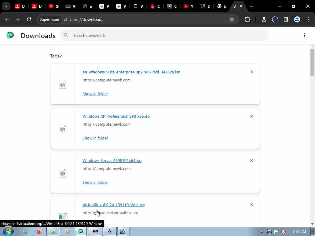
Task: Open VirtualBox cube taskbar icon
Action: 110,232
